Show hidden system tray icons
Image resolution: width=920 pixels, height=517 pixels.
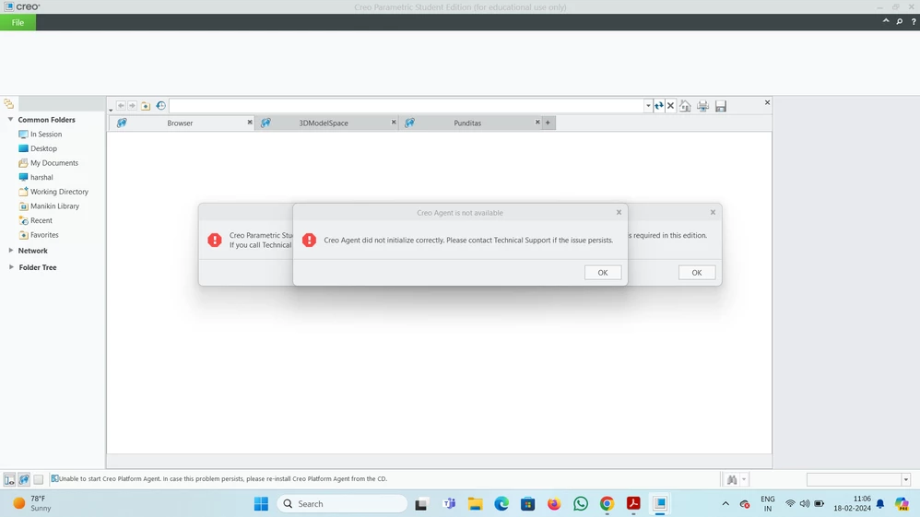coord(725,503)
